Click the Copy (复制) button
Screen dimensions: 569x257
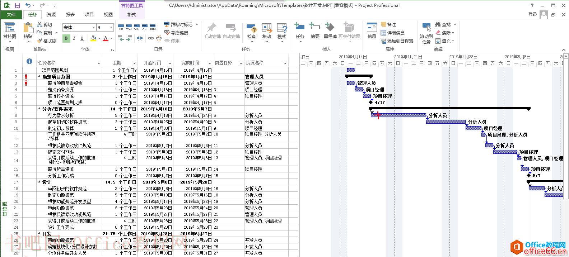(45, 33)
